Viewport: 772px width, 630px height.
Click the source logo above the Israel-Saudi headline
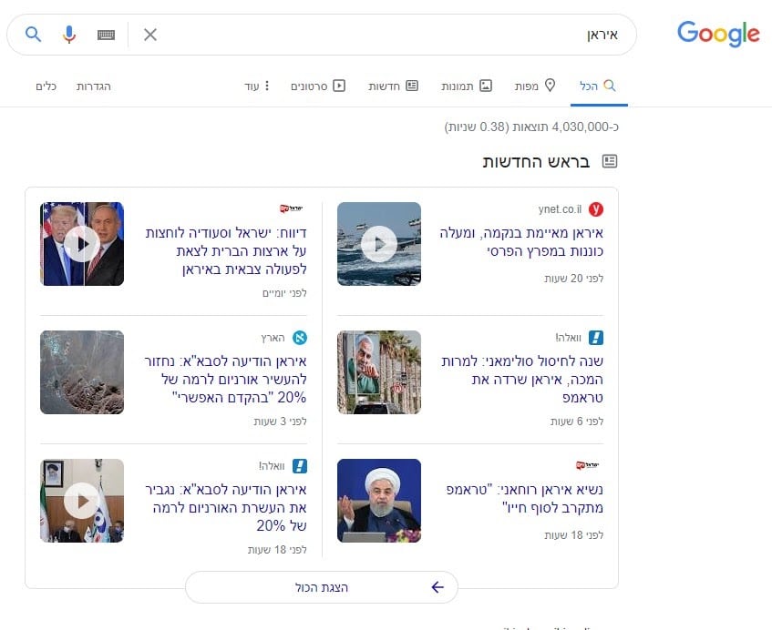(292, 208)
